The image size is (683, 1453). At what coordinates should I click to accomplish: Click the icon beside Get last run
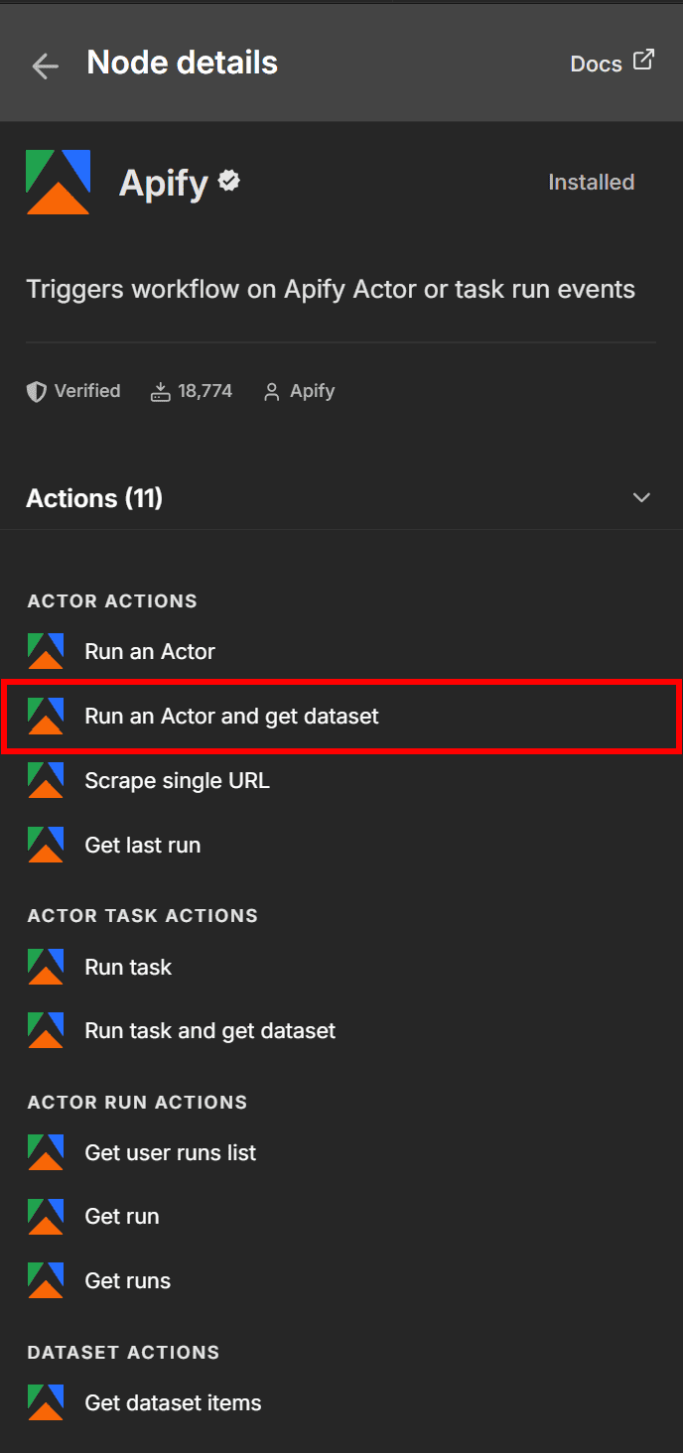pyautogui.click(x=46, y=846)
